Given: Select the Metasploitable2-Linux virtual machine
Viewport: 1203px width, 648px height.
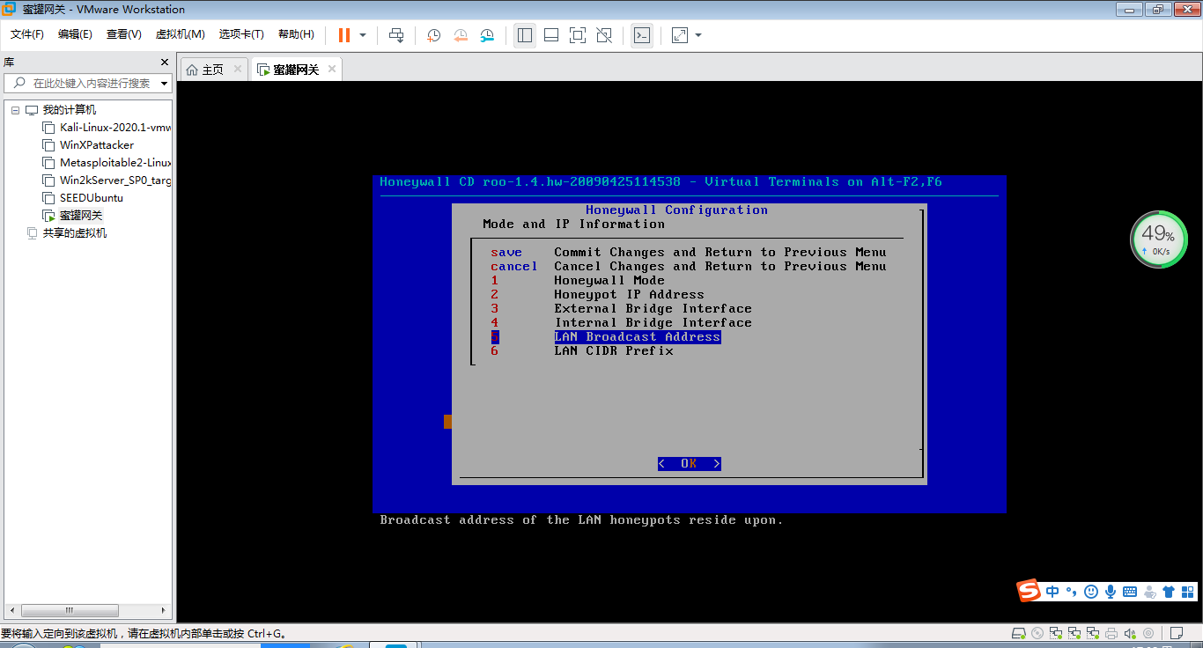Looking at the screenshot, I should [x=114, y=163].
